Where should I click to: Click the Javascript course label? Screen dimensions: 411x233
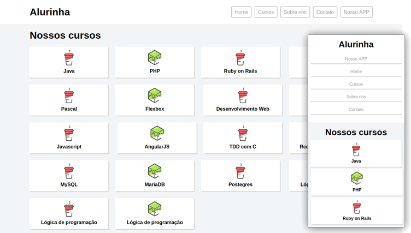[69, 147]
